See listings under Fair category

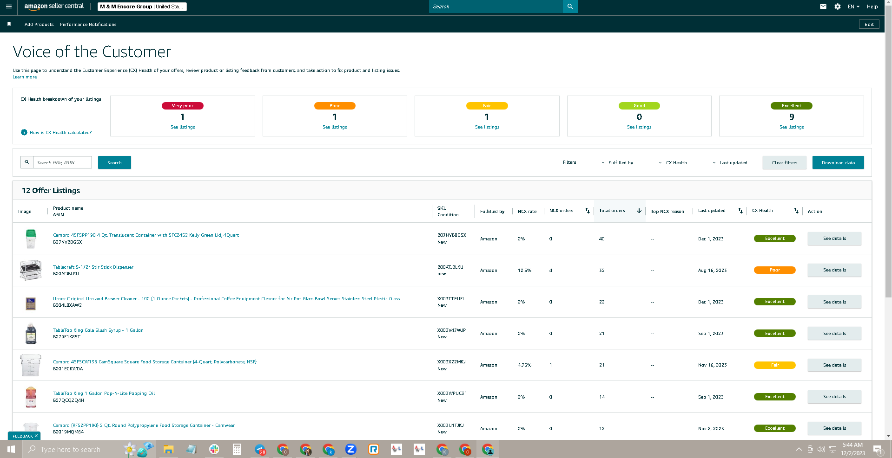point(487,127)
